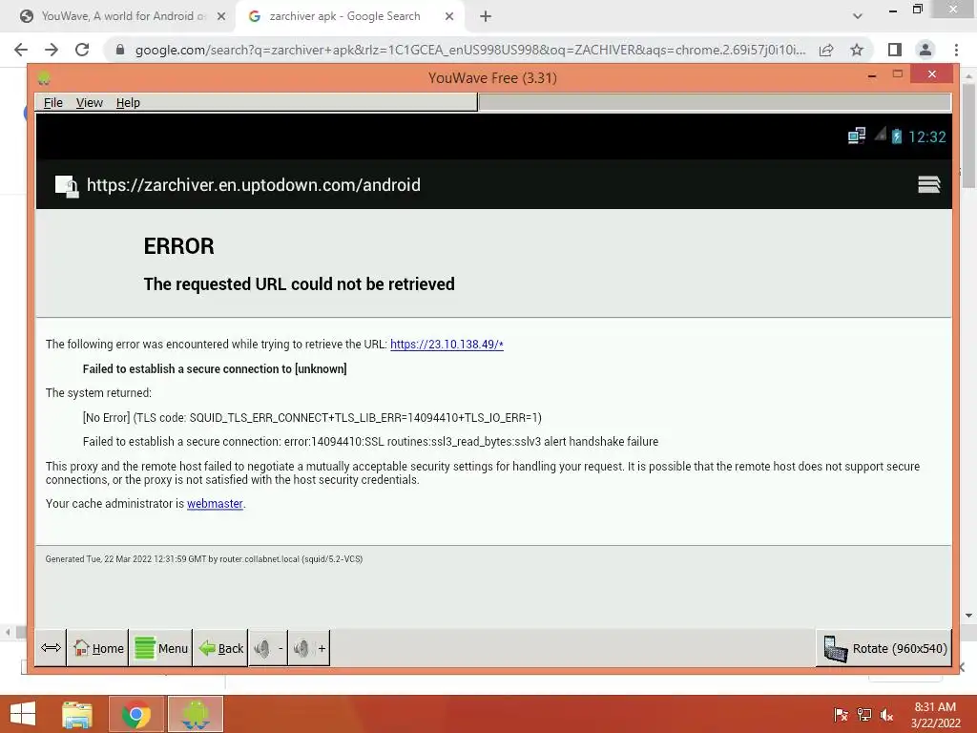The height and width of the screenshot is (733, 977).
Task: Open File Explorer from the taskbar
Action: click(x=77, y=714)
